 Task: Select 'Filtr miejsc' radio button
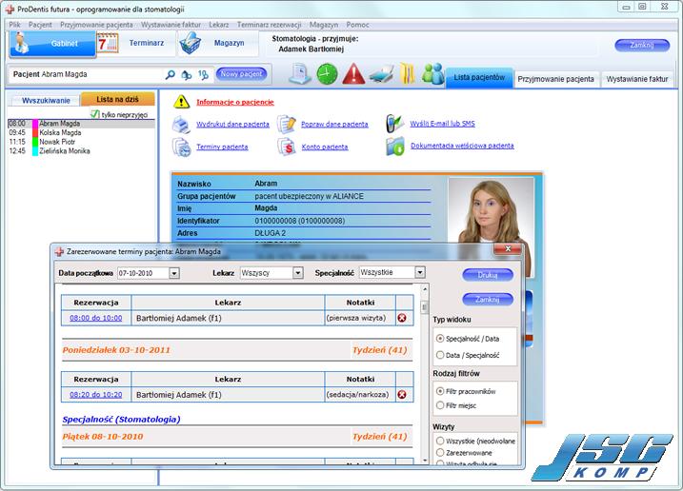tap(440, 405)
